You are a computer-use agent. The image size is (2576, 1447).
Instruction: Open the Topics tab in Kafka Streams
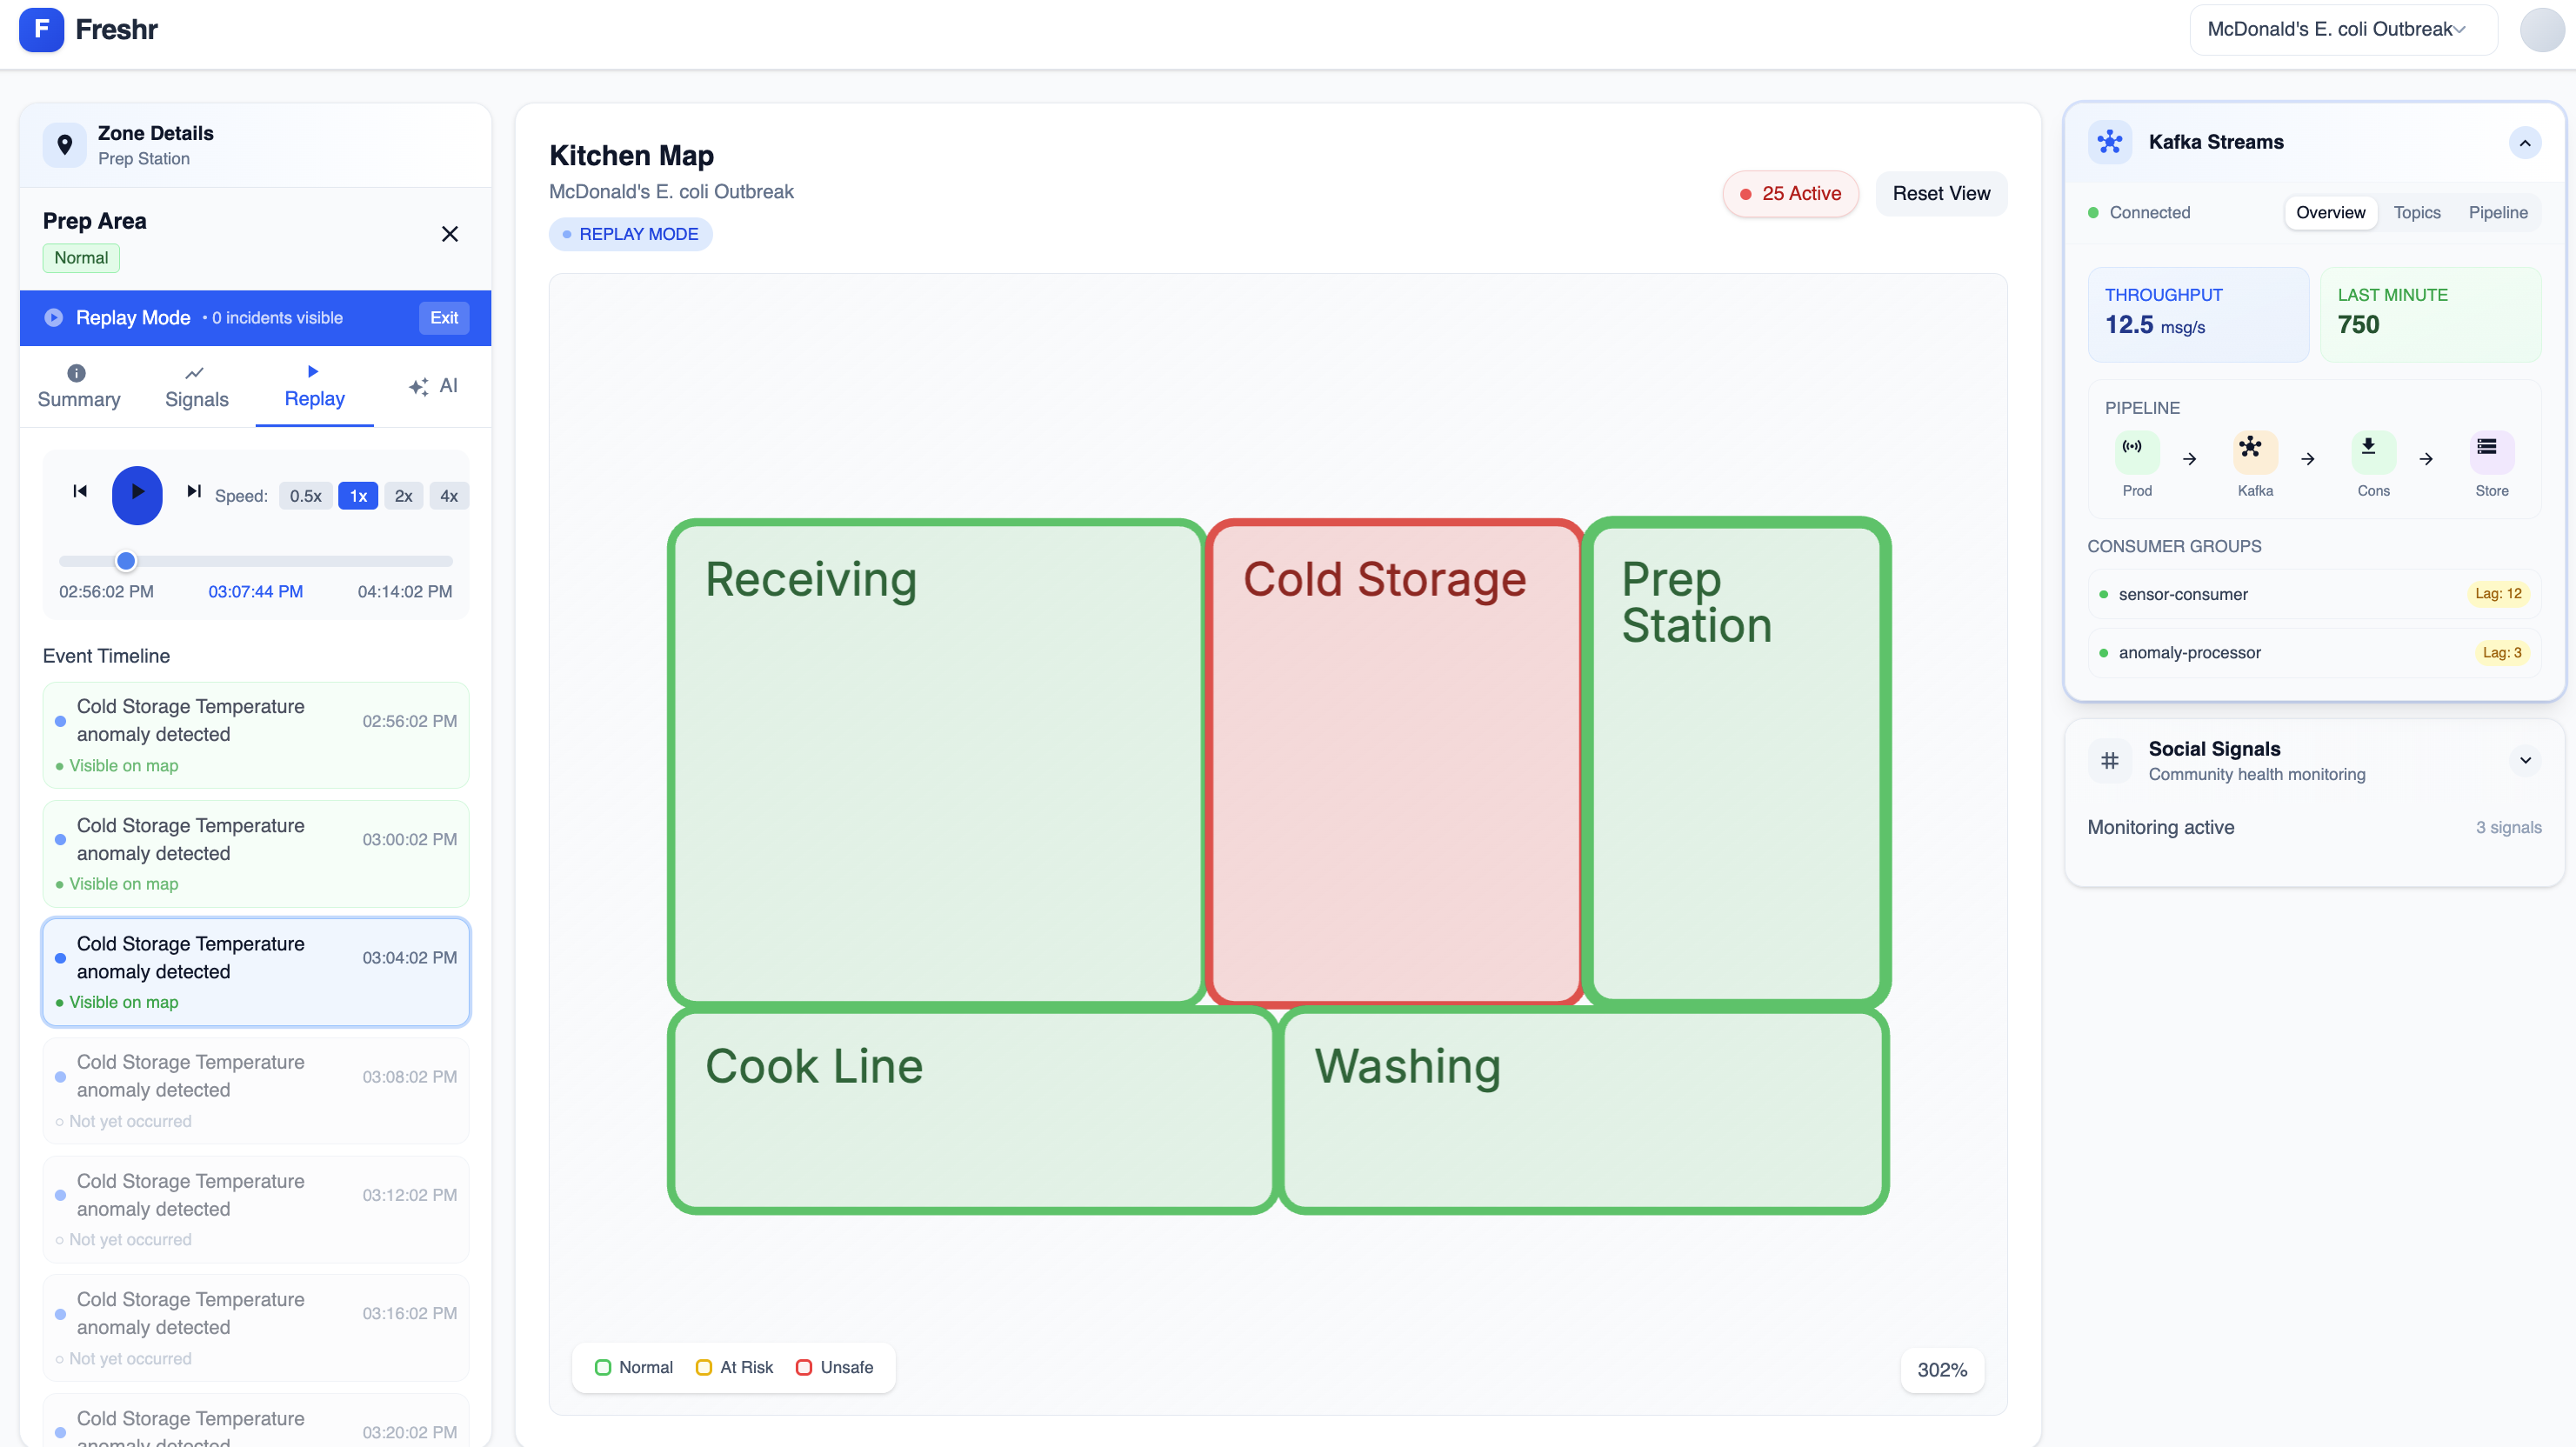[x=2416, y=212]
